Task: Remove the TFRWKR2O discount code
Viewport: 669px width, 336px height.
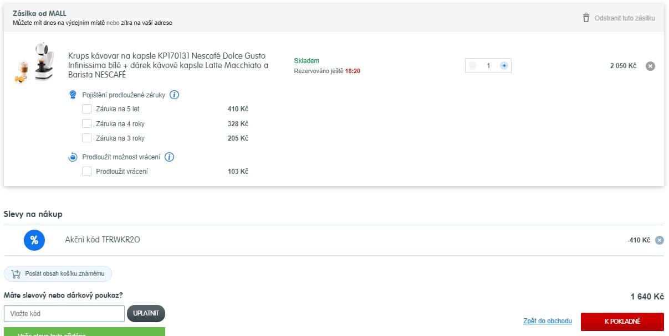Action: pos(659,240)
